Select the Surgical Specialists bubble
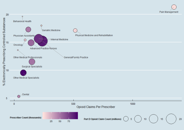Screen dimensions: 184x130 [32, 62]
